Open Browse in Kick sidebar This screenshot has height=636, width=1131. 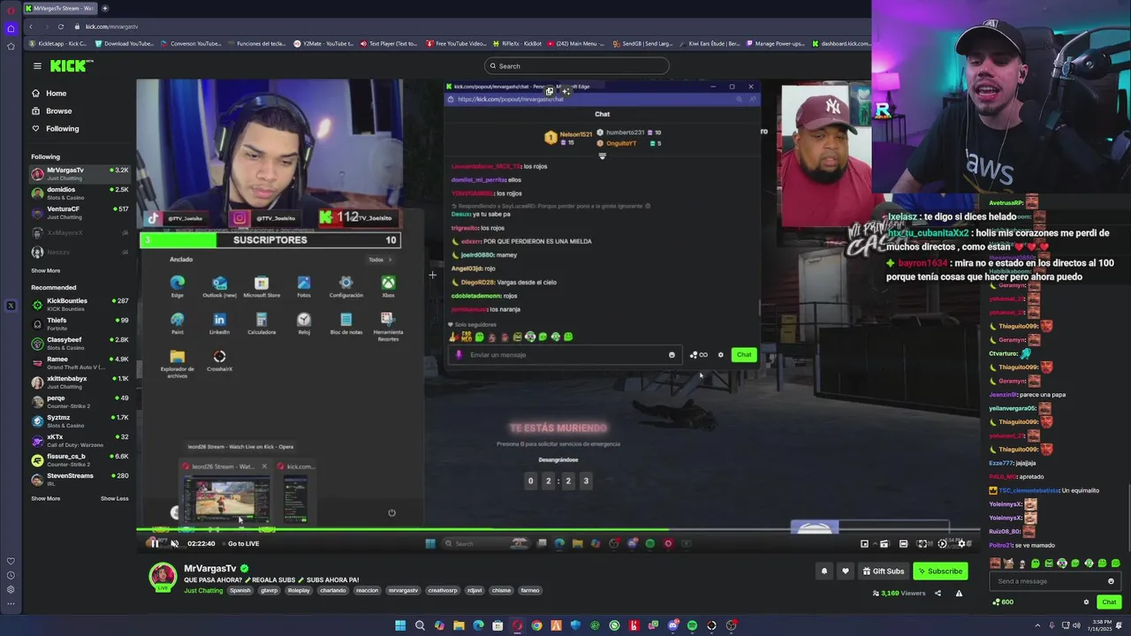tap(58, 110)
